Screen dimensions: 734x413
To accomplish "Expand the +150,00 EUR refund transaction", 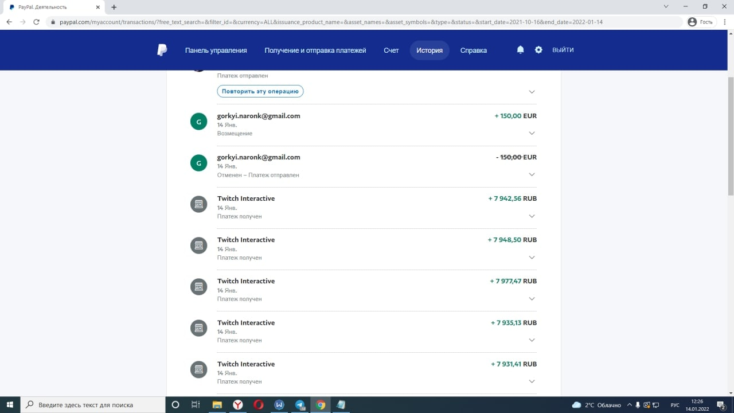I will [532, 133].
